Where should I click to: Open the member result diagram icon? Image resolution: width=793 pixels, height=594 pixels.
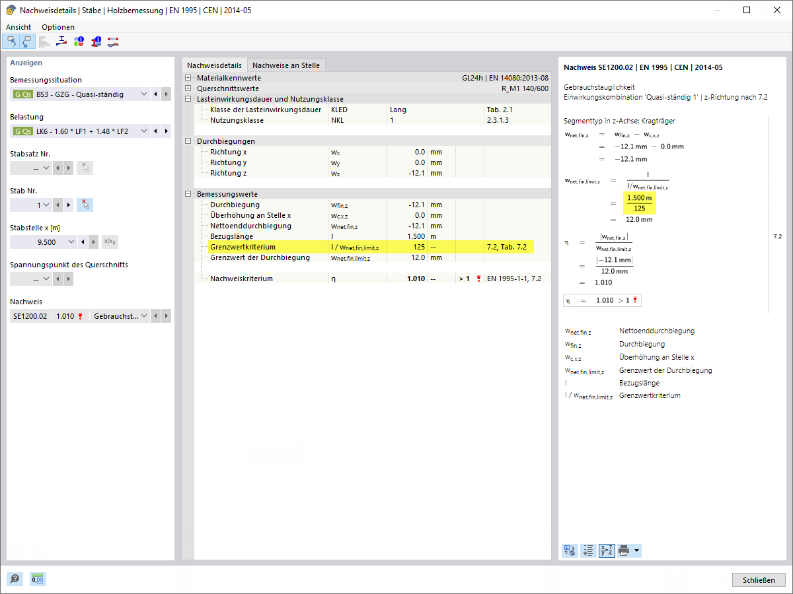(x=113, y=42)
